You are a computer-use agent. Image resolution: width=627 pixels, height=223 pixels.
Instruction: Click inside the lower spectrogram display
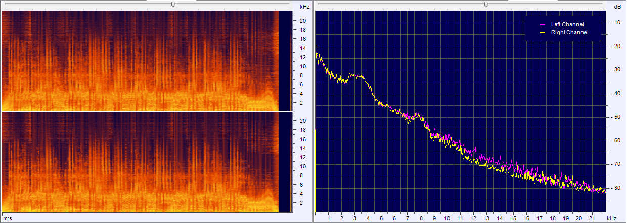[x=142, y=162]
